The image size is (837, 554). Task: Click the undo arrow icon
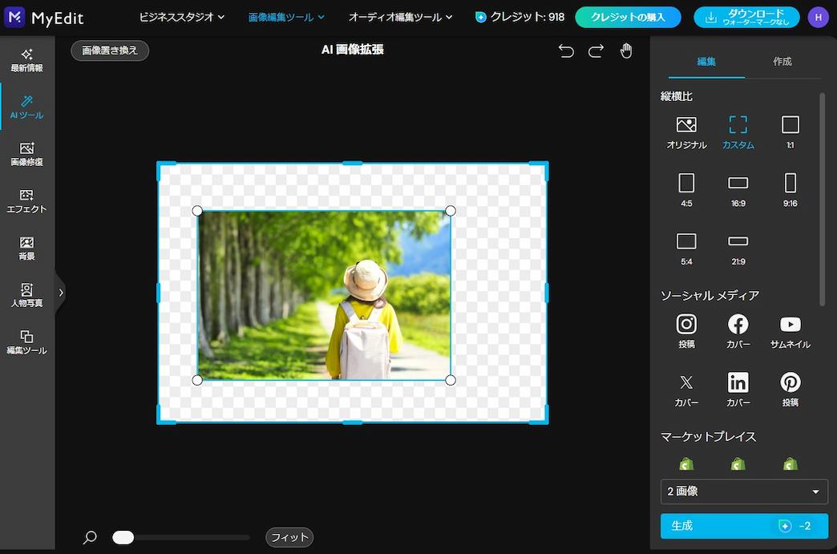coord(565,50)
